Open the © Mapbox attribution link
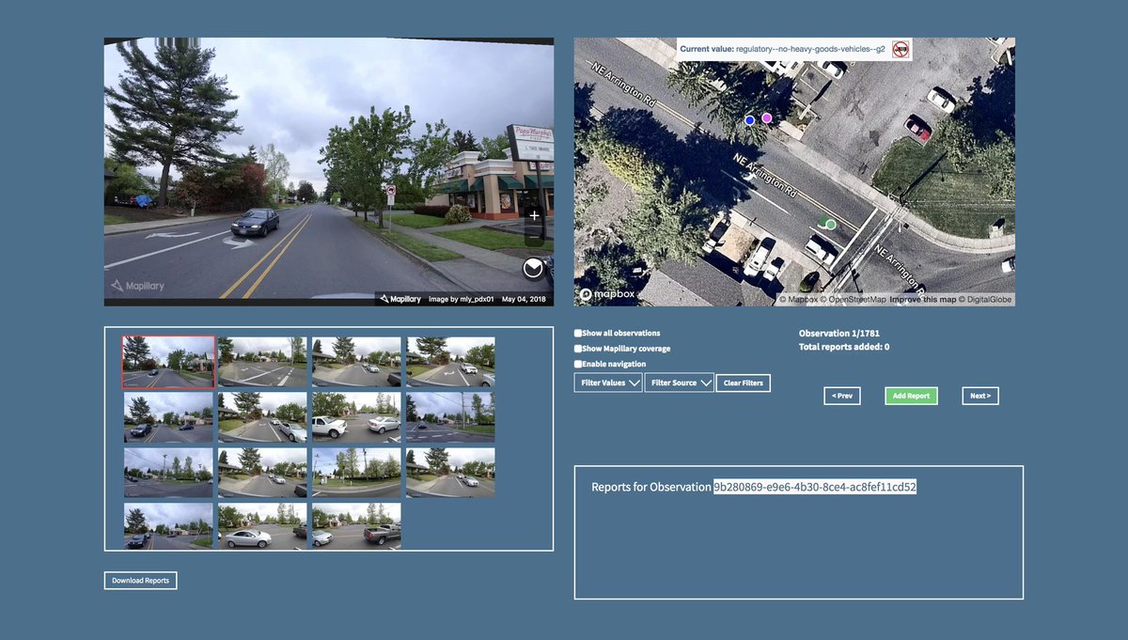 799,300
